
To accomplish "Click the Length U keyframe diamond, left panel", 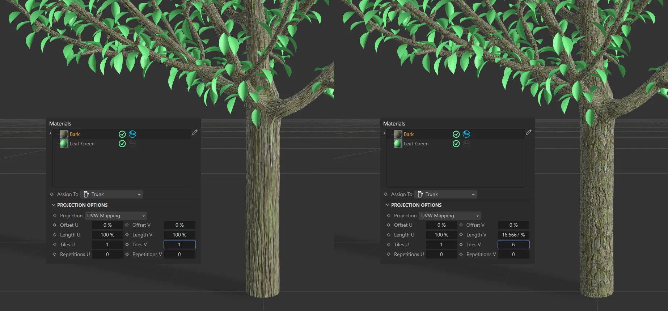I will tap(55, 235).
